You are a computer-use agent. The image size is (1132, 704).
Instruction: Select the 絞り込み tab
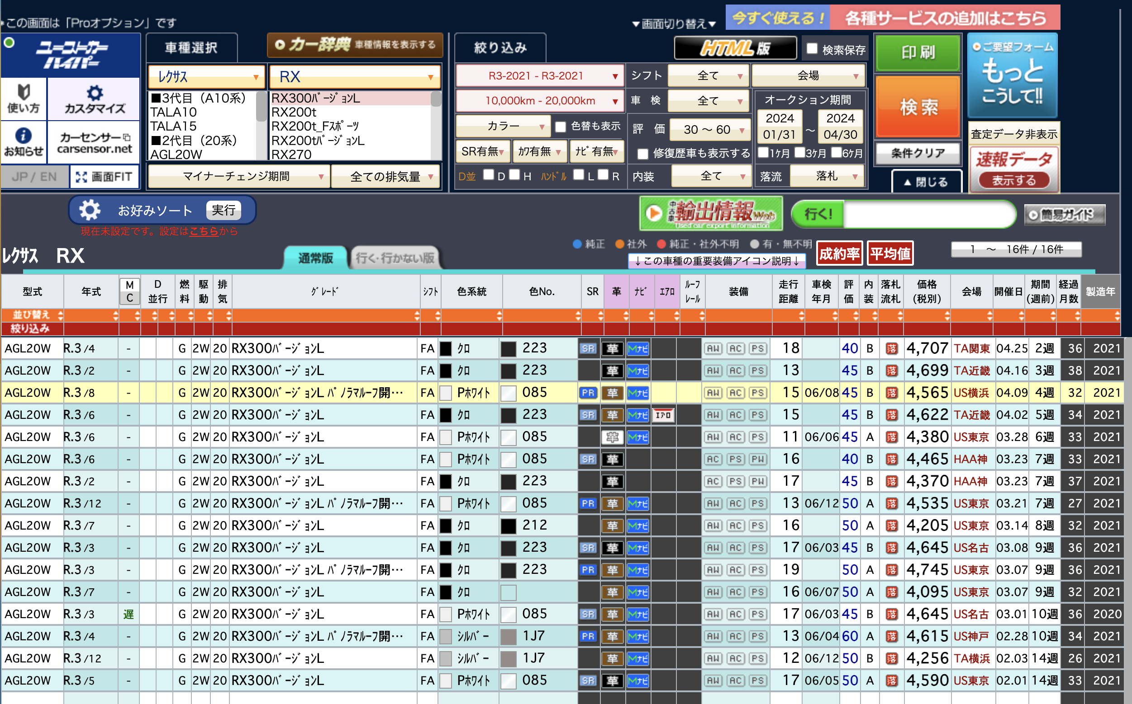pos(500,47)
